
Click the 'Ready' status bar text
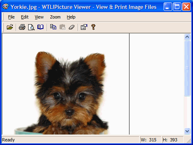[x=8, y=140]
